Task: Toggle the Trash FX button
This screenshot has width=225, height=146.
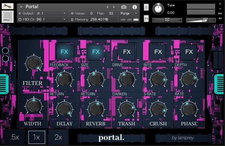Action: pos(127,52)
